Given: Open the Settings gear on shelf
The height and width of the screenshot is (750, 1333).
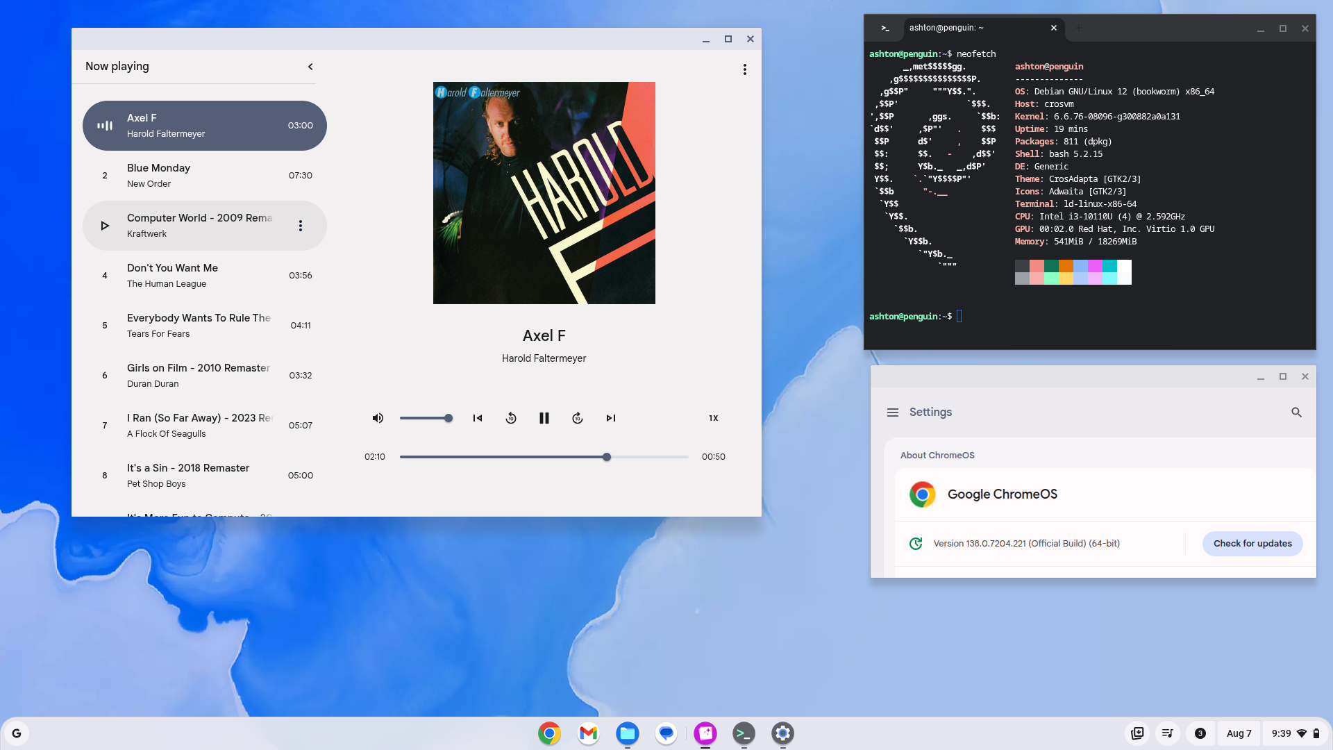Looking at the screenshot, I should tap(782, 733).
